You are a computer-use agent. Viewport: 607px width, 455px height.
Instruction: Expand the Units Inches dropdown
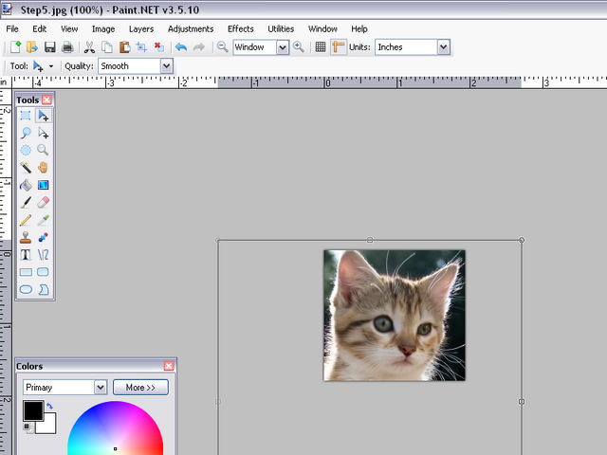tap(443, 47)
